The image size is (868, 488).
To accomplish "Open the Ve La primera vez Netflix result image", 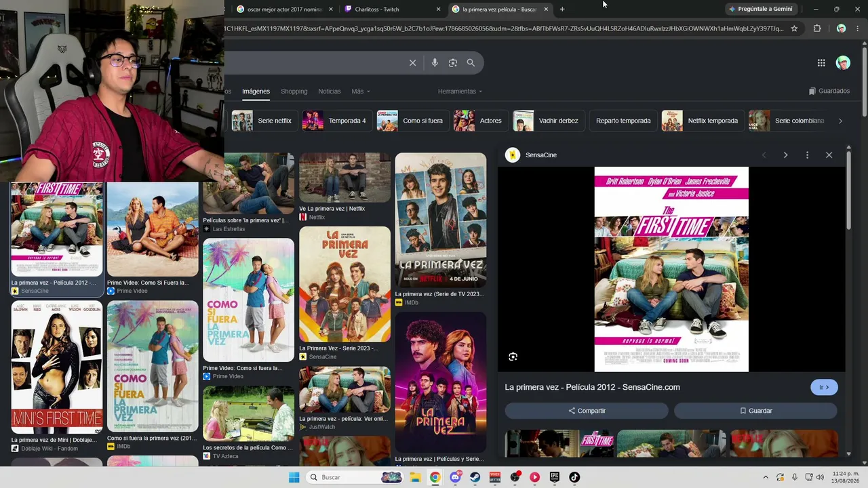I will (x=345, y=178).
